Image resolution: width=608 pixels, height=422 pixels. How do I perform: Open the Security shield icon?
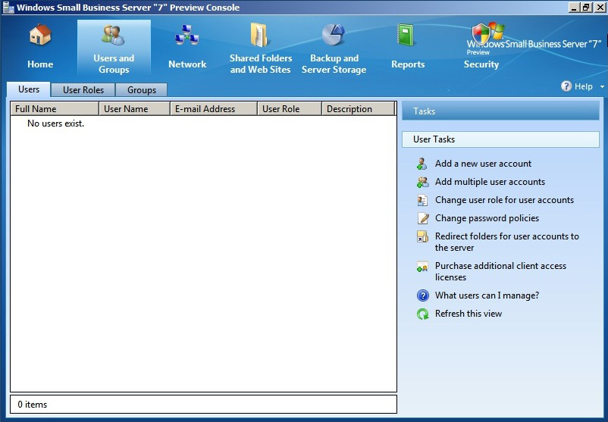pos(481,35)
